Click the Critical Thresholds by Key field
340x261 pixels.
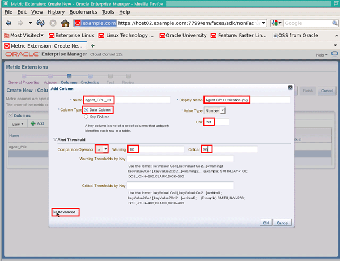pos(180,185)
